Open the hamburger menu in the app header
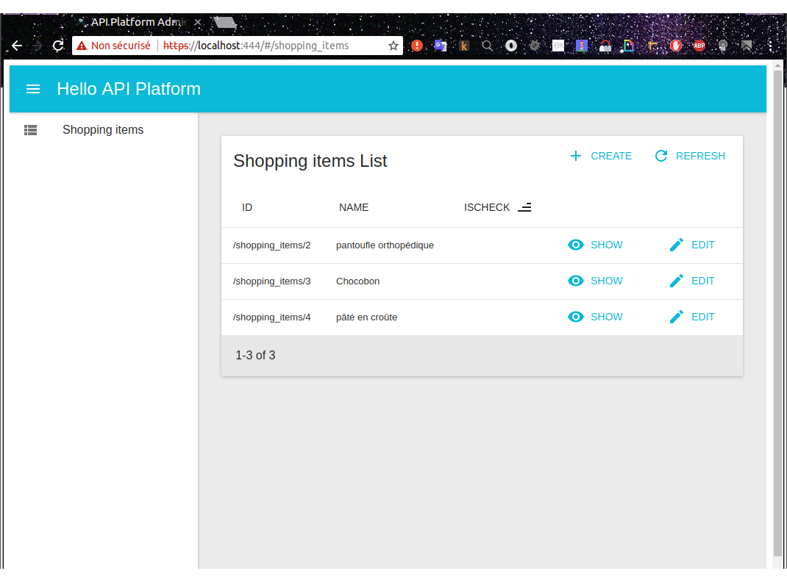Screen dimensions: 787x582 tap(32, 89)
